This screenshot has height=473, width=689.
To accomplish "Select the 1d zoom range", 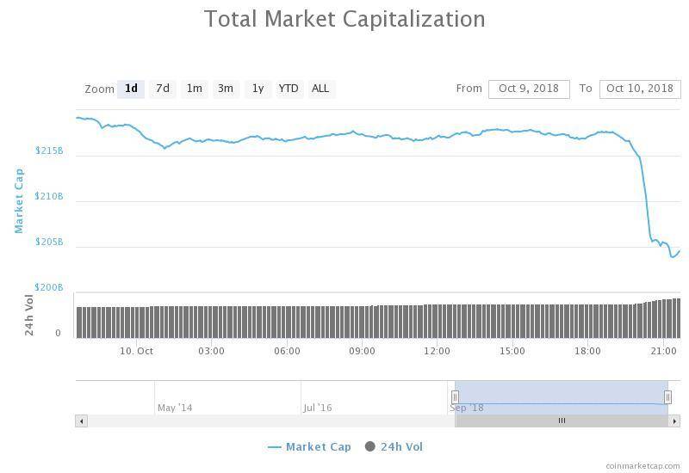I will (131, 89).
